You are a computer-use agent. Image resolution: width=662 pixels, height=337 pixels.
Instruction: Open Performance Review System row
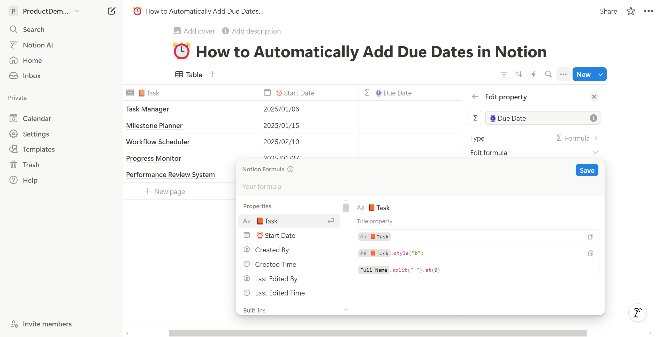tap(170, 175)
